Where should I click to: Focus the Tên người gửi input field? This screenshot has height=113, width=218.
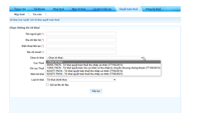[x=81, y=34]
